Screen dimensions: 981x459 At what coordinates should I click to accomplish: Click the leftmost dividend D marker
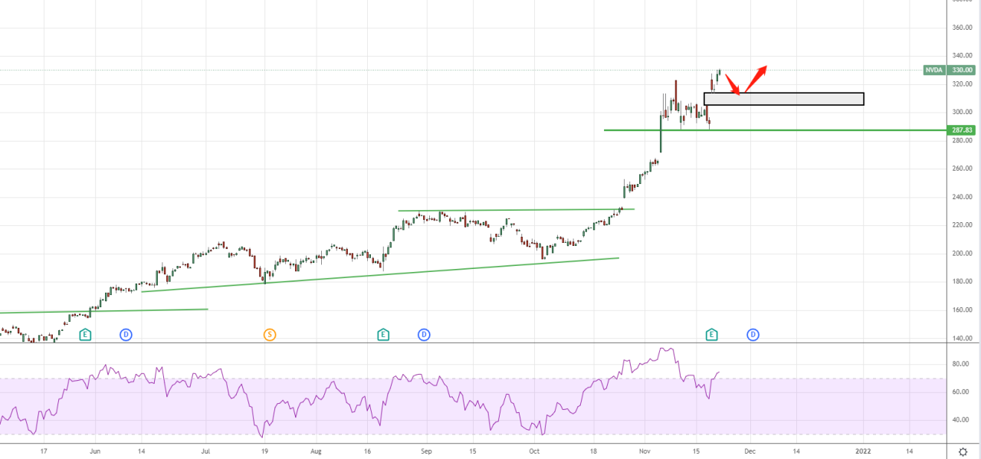coord(126,335)
